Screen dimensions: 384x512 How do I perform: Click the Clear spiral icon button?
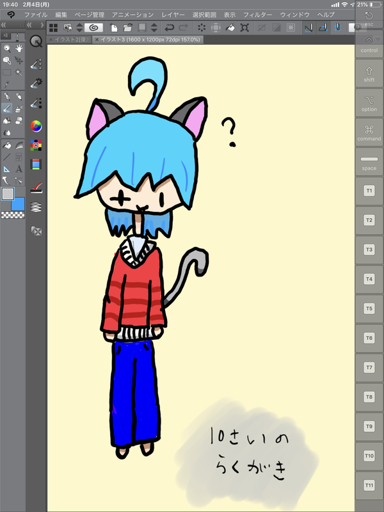point(94,28)
